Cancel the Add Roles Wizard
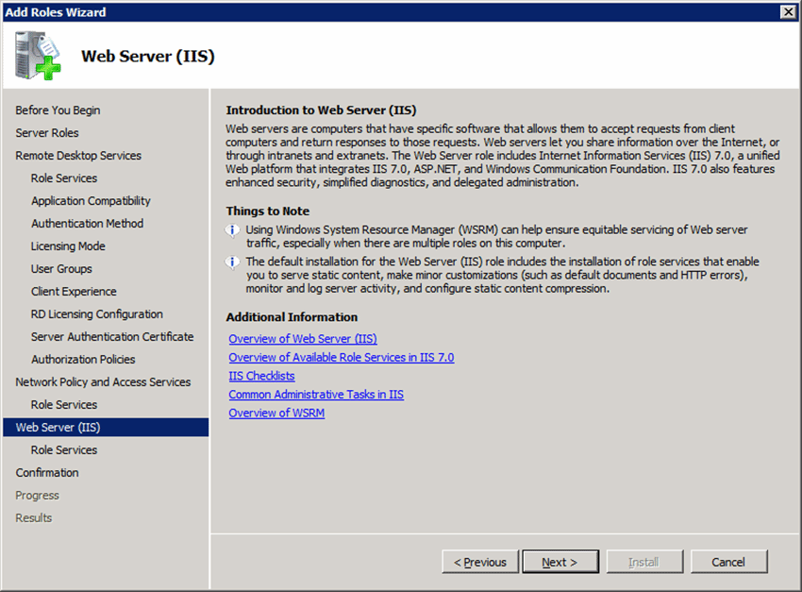802x592 pixels. (727, 562)
